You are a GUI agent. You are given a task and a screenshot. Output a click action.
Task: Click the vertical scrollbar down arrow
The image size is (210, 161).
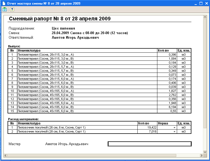tap(205, 152)
